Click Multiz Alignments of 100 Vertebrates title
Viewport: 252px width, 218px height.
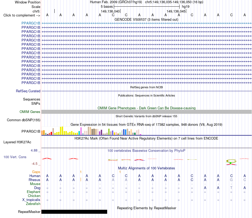click(146, 168)
